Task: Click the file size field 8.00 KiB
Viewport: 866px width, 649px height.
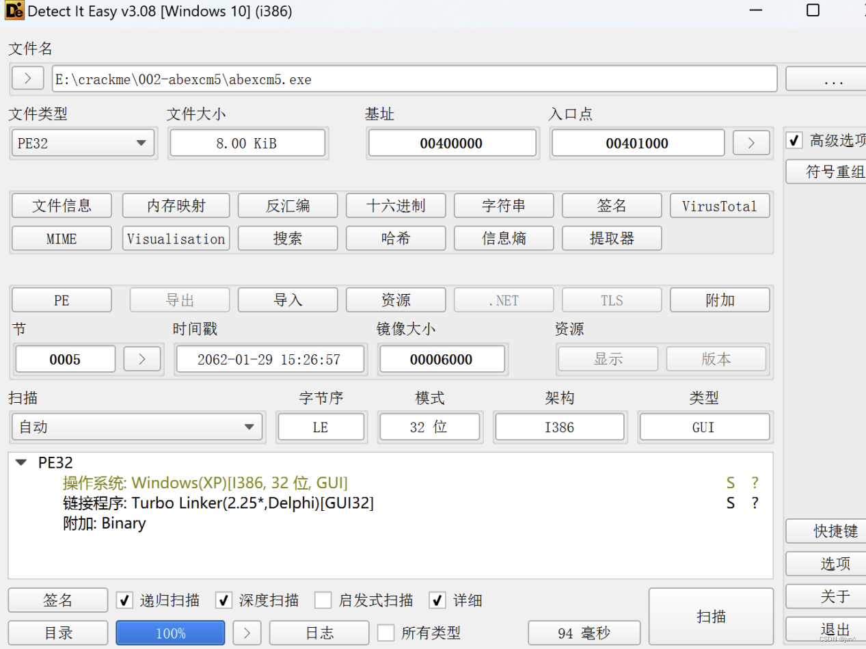Action: pos(247,143)
